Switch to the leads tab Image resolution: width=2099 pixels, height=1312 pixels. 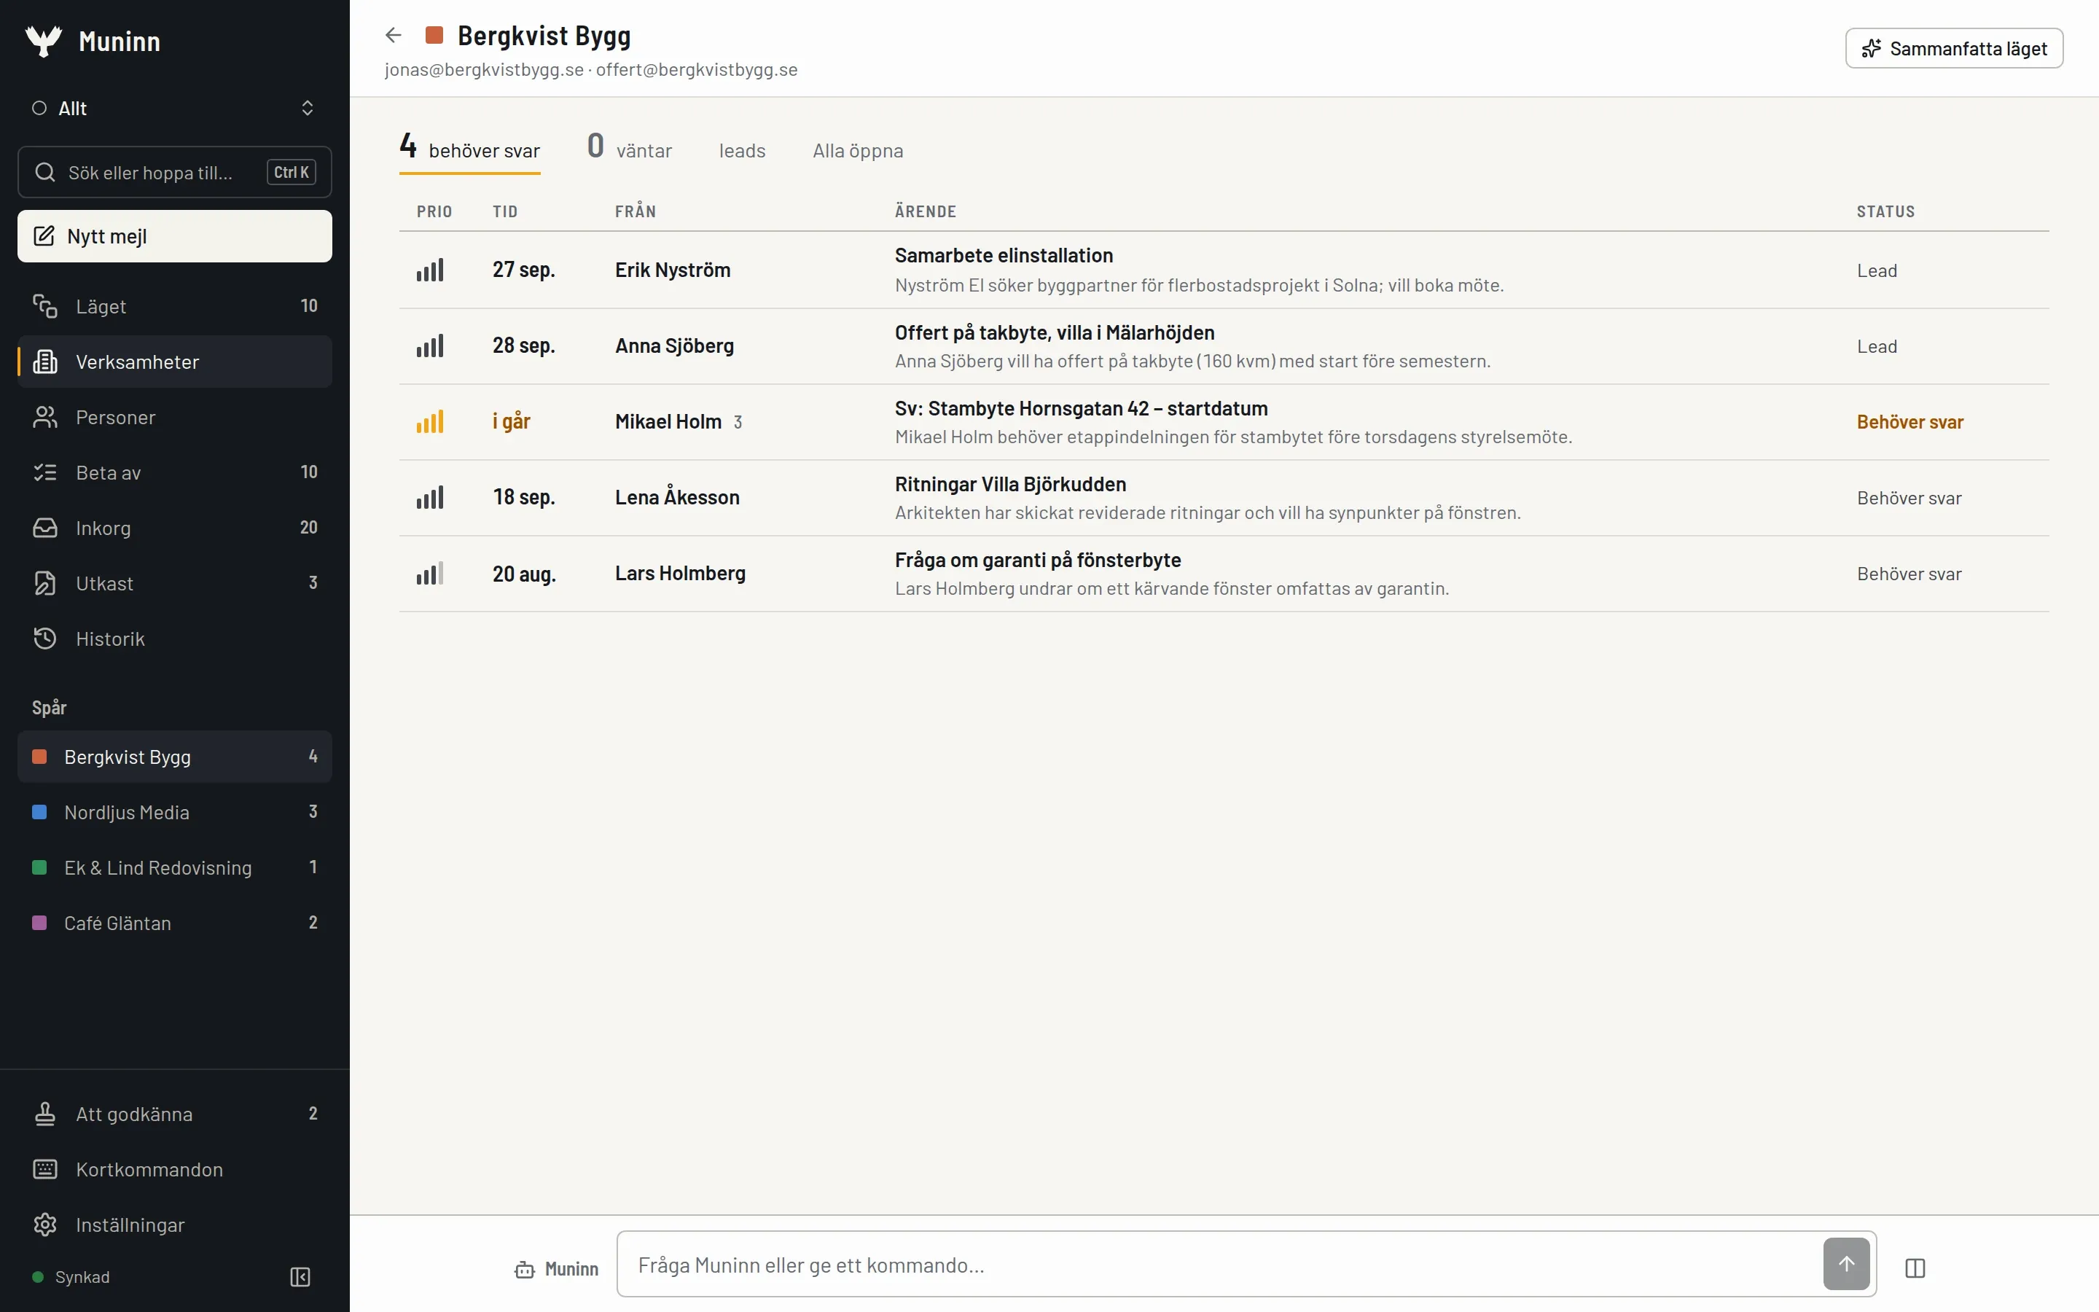[x=742, y=150]
